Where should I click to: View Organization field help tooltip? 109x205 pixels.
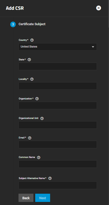[x=37, y=99]
